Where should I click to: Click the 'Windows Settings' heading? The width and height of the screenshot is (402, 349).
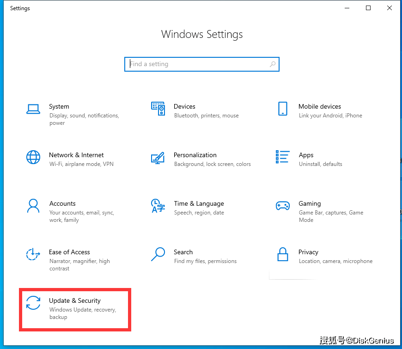coord(202,35)
